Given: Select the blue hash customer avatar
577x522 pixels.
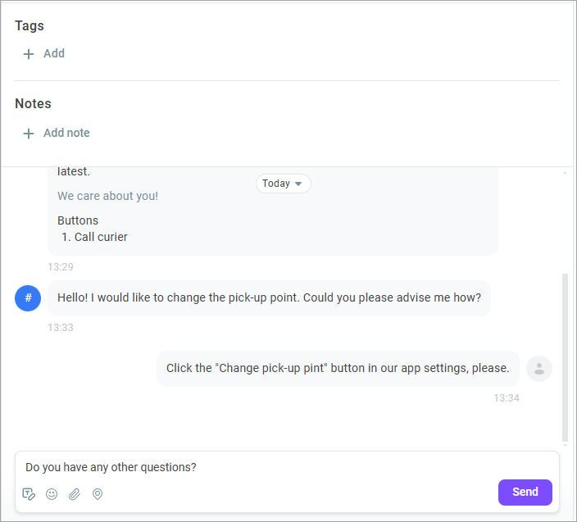Looking at the screenshot, I should click(x=28, y=298).
